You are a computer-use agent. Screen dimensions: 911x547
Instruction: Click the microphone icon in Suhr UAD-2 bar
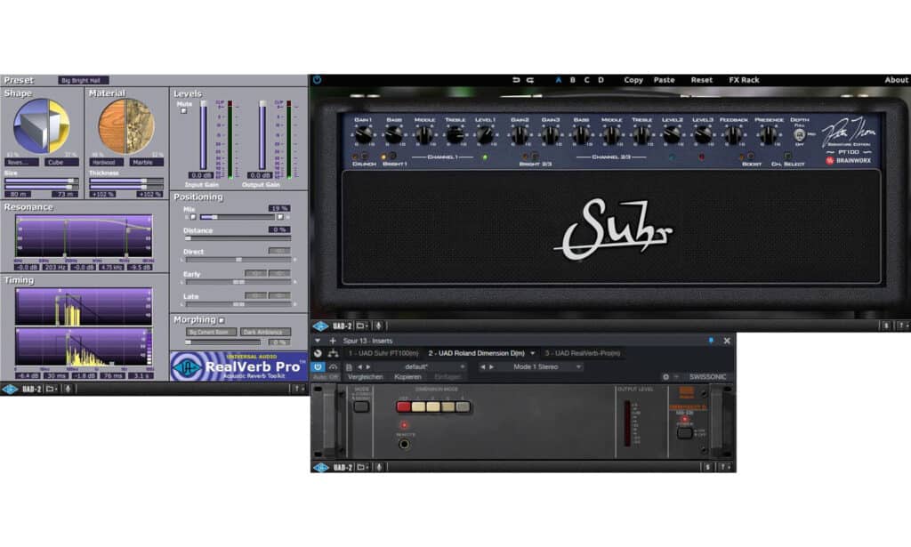[378, 326]
